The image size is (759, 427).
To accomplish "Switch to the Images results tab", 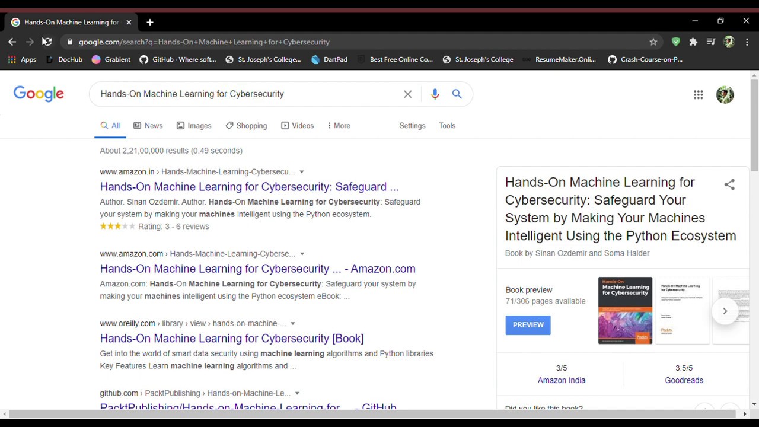I will point(194,126).
